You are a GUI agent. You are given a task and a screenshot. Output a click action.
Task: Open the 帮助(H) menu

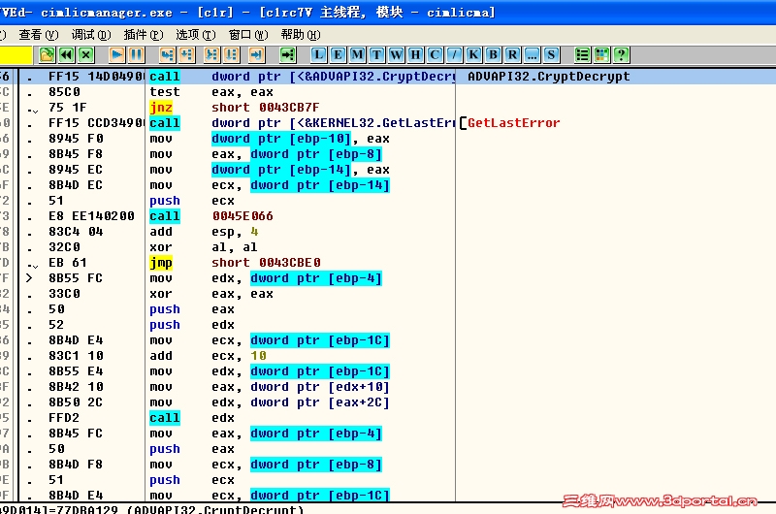(301, 35)
